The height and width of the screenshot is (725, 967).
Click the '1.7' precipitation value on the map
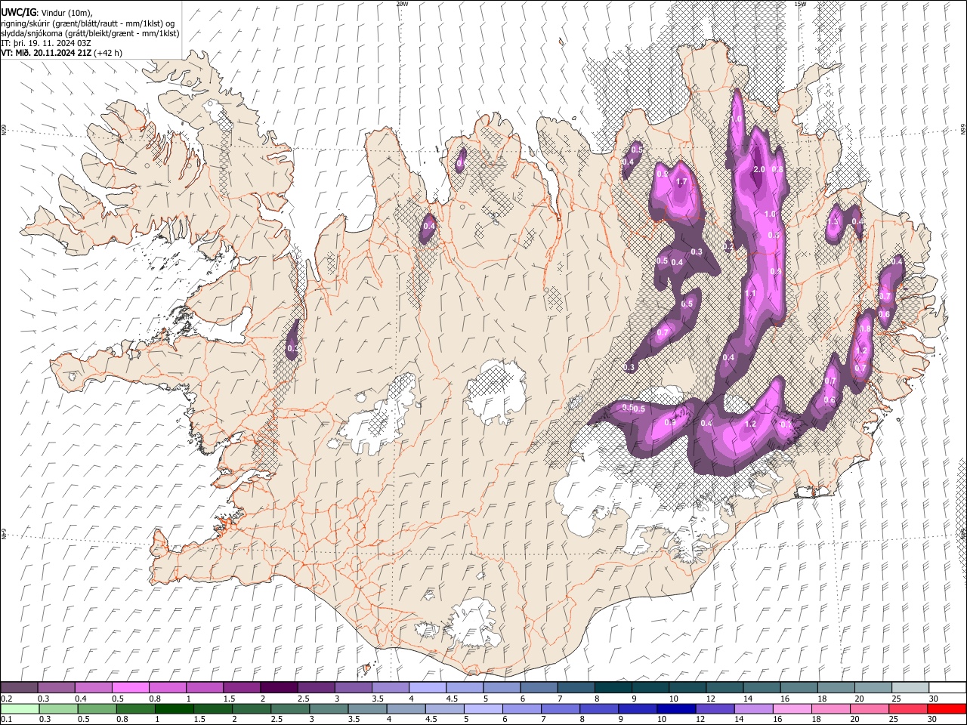point(681,182)
